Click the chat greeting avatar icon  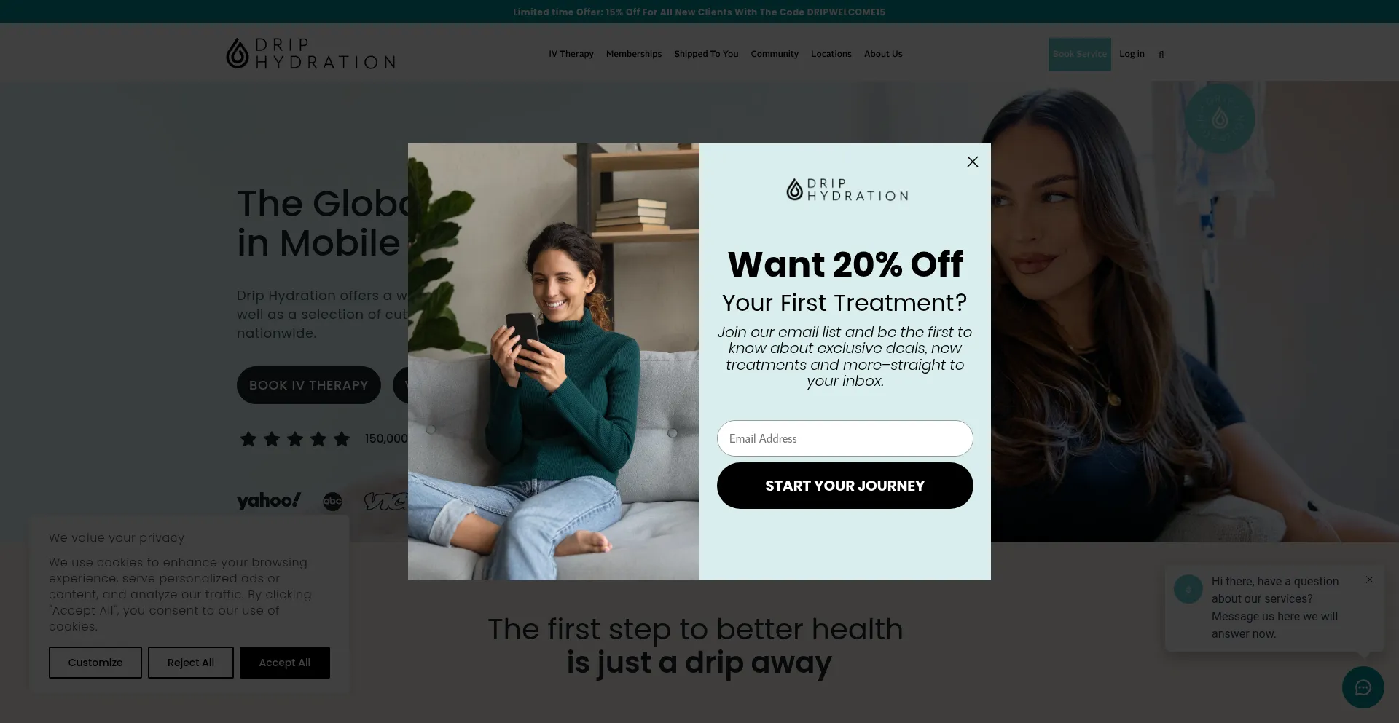point(1188,588)
